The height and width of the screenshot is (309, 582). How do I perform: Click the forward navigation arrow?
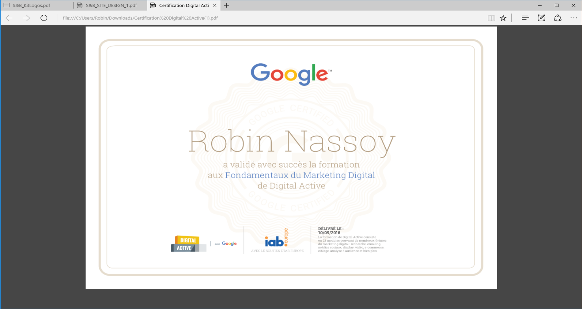[x=26, y=18]
